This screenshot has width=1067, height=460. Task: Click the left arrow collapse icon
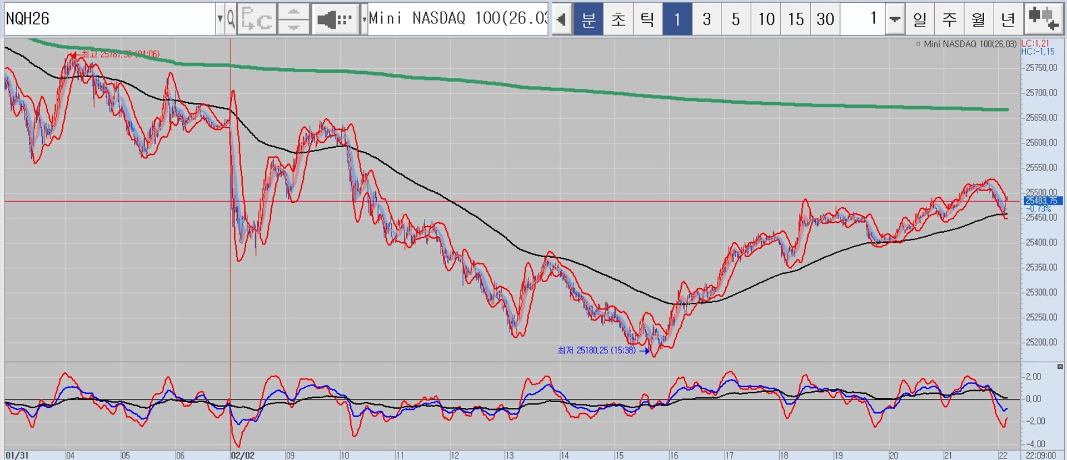561,19
